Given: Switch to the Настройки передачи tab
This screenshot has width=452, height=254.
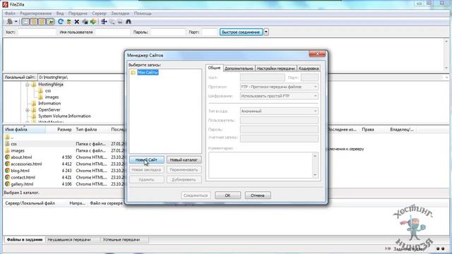Looking at the screenshot, I should pos(276,68).
